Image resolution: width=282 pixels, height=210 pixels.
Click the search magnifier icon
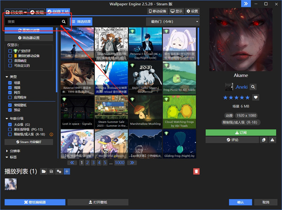click(63, 22)
